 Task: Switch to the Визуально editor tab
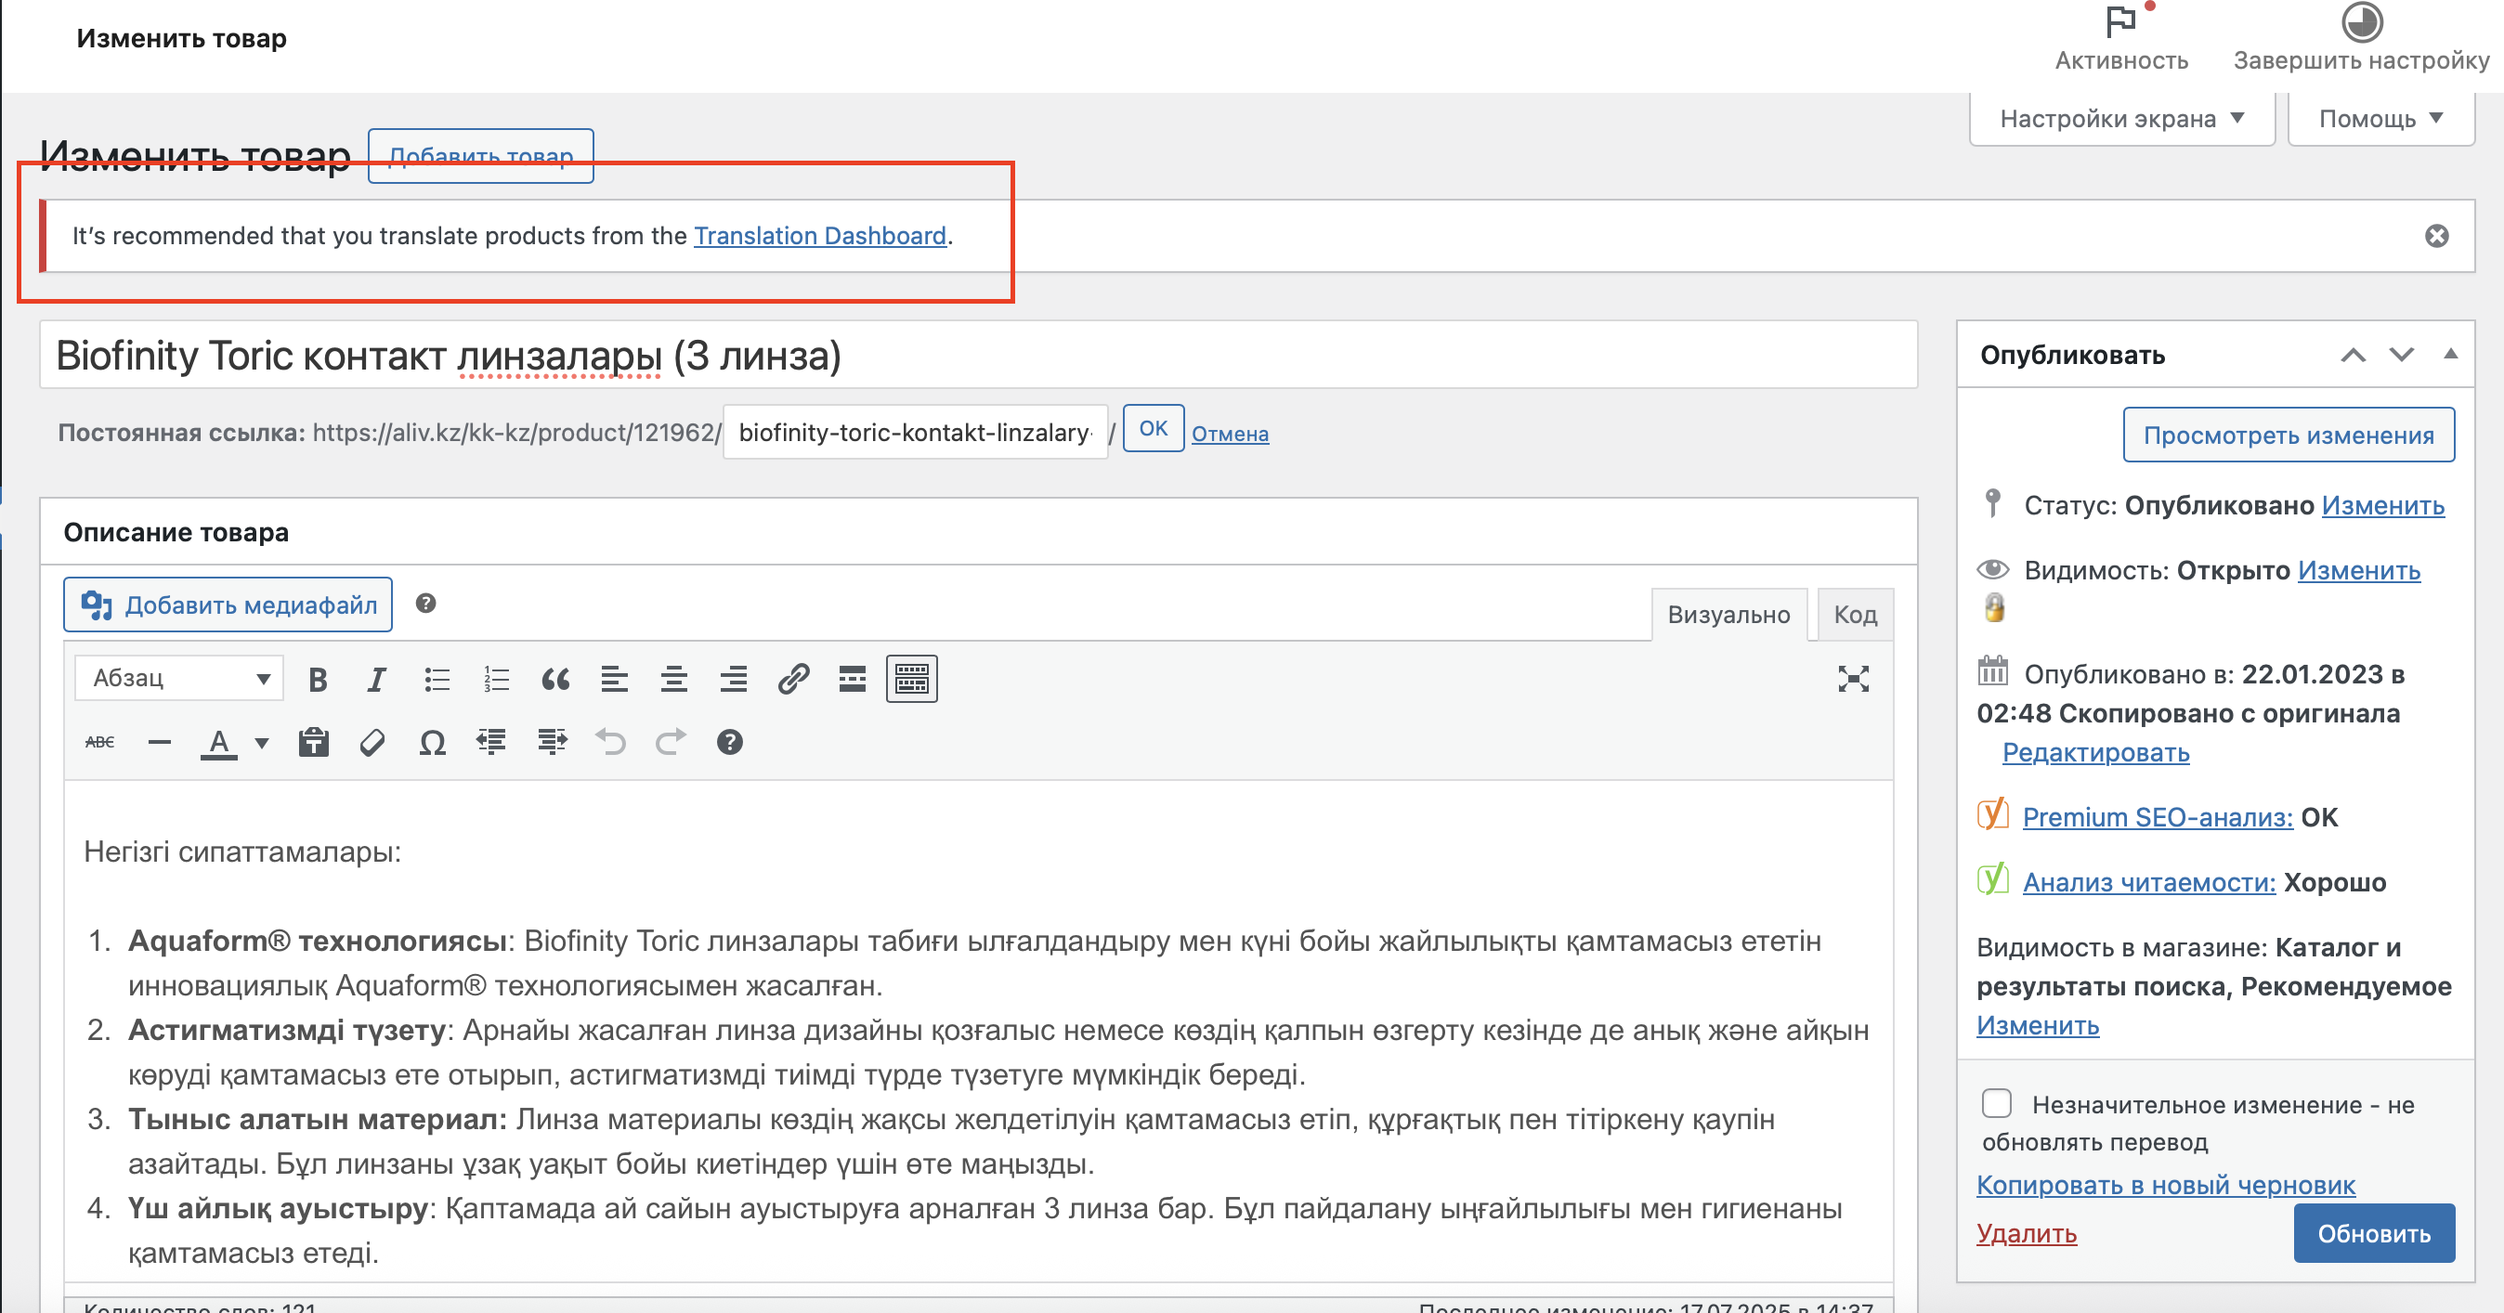point(1728,614)
